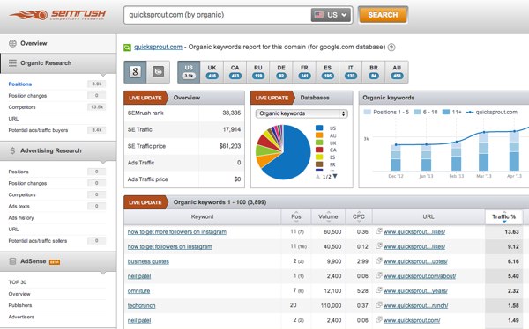The width and height of the screenshot is (529, 329).
Task: Open the US country database dropdown
Action: coord(331,15)
